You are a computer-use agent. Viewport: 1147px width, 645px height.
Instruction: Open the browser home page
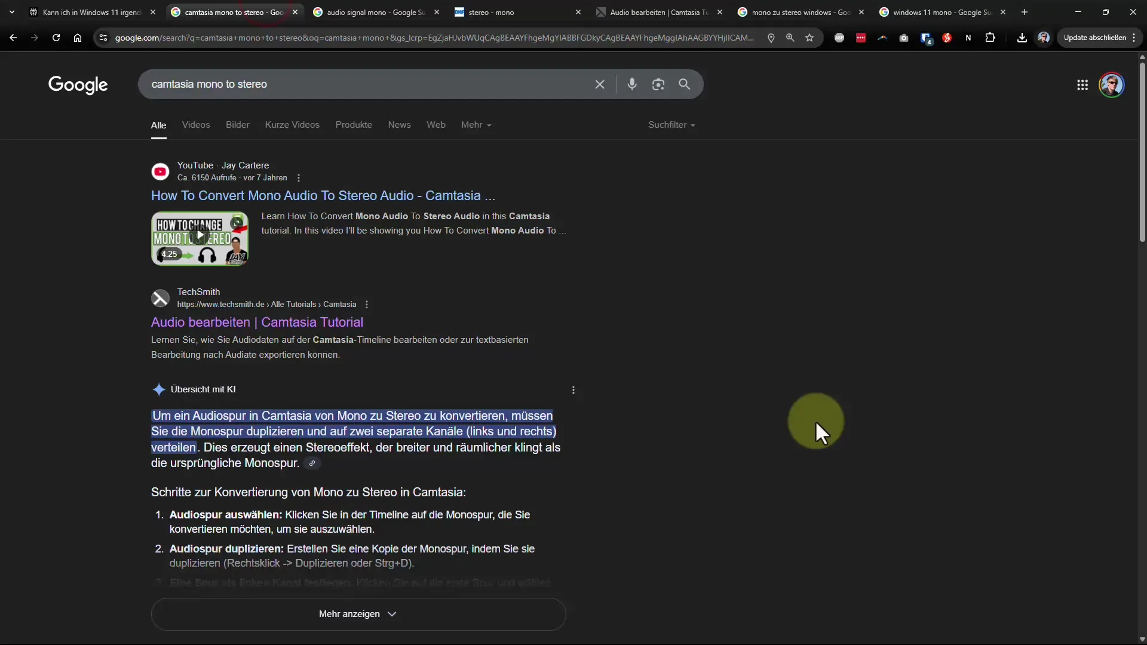[x=78, y=38]
